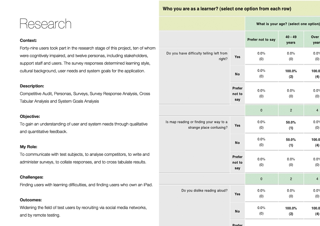
Task: Click the Description section label
Action: [32, 86]
